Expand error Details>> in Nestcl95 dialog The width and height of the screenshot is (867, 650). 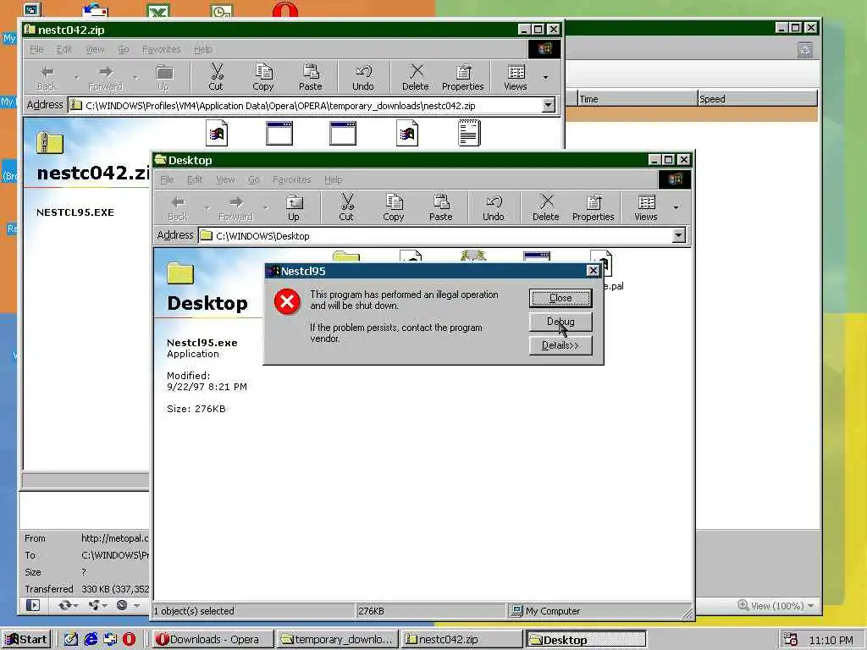[x=561, y=345]
